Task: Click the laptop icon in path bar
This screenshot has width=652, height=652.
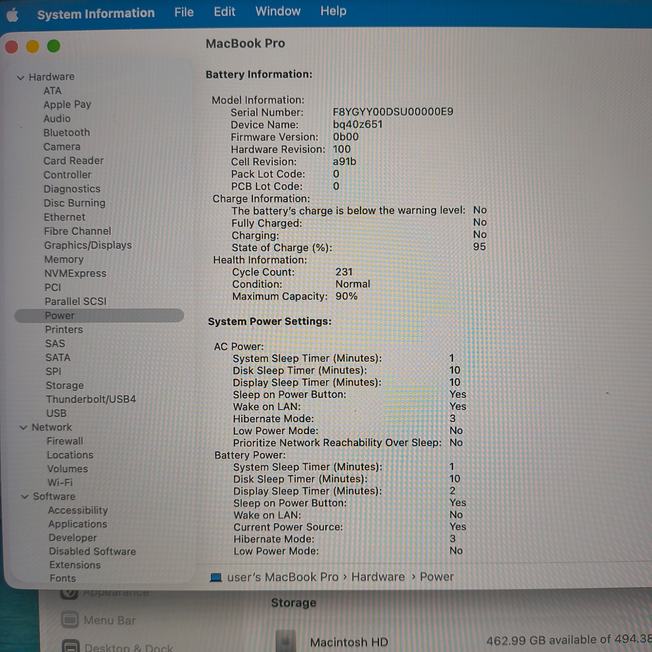Action: pos(216,578)
